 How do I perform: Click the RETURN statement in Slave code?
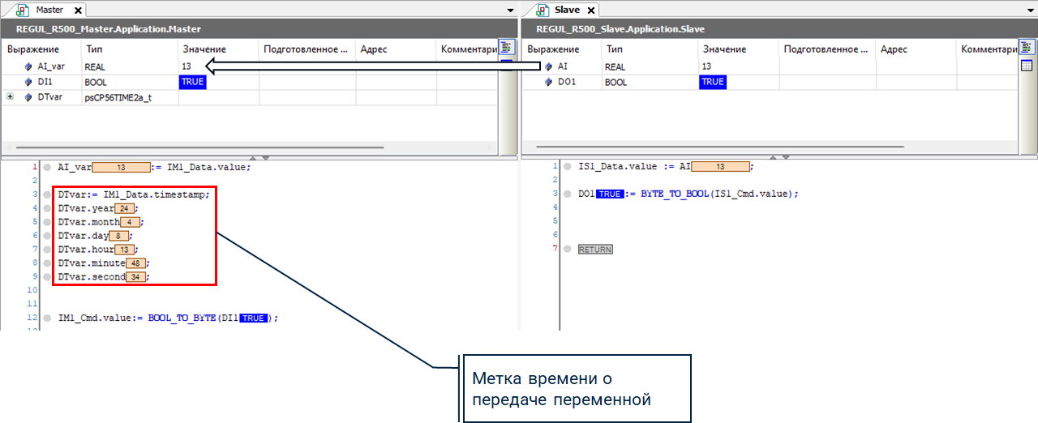594,250
